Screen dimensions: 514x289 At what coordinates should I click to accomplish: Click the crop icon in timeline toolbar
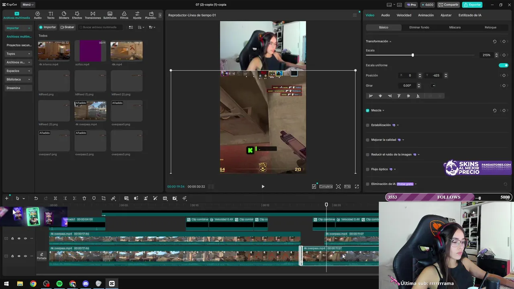pos(104,198)
